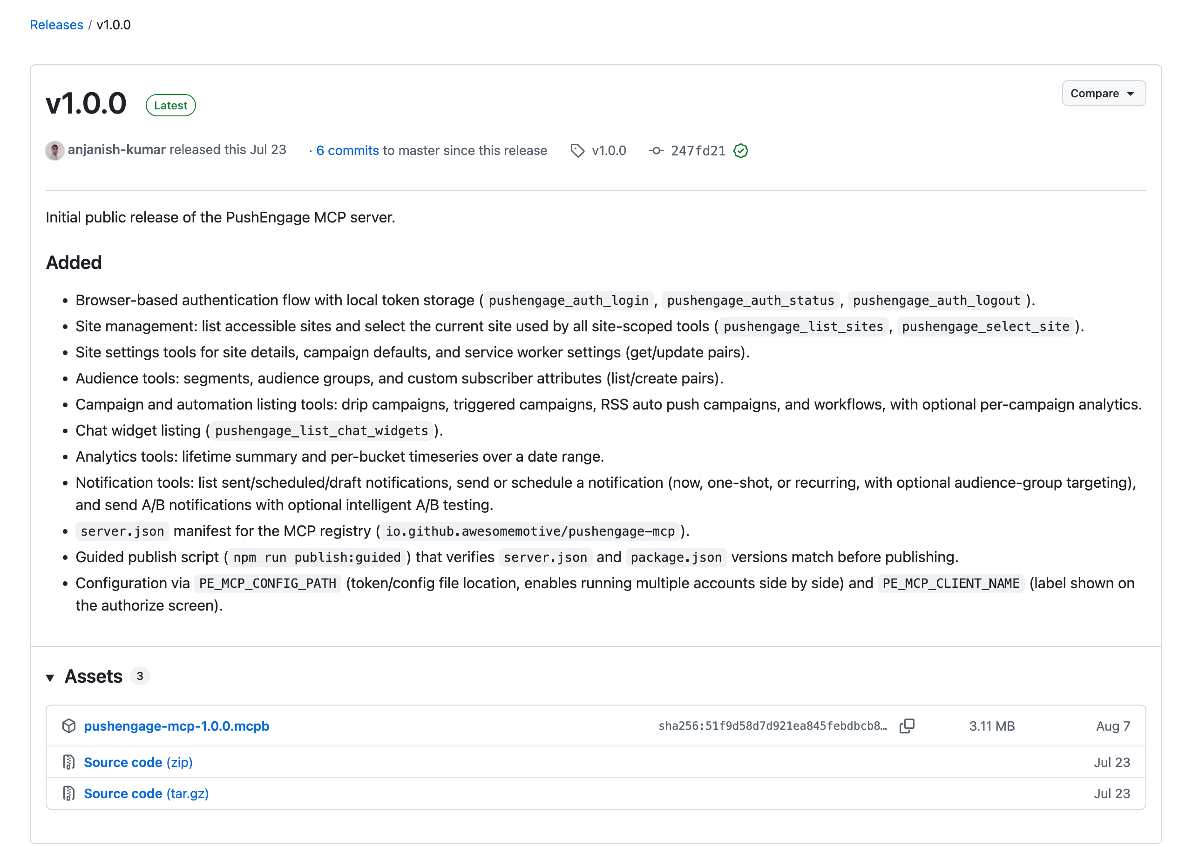
Task: Open the v1.0.0 tag text
Action: click(x=609, y=150)
